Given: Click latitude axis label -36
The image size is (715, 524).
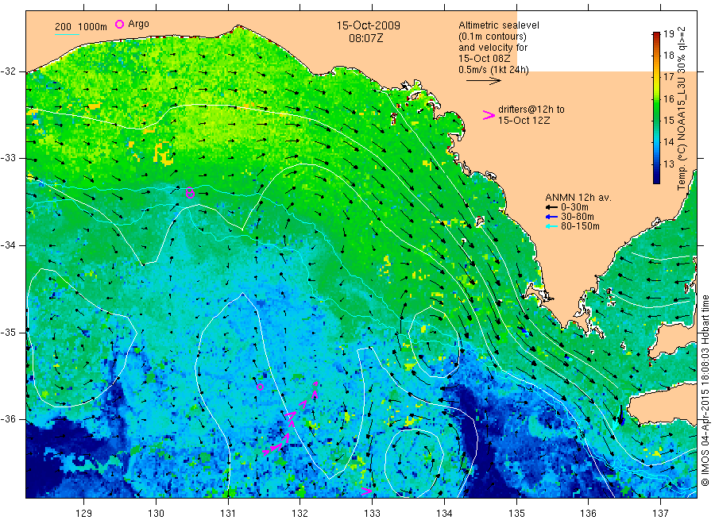Looking at the screenshot, I should click(x=8, y=419).
